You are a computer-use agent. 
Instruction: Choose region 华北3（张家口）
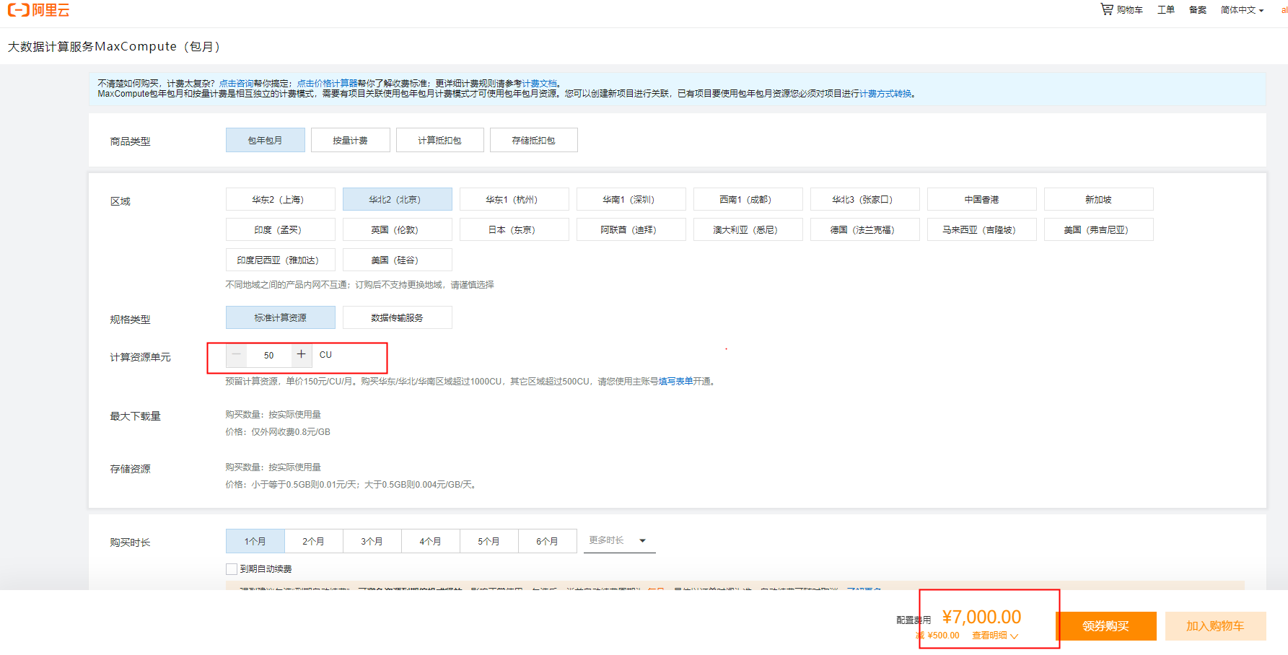[865, 199]
